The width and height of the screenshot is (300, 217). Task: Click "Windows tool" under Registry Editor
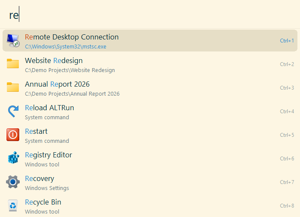tap(42, 164)
